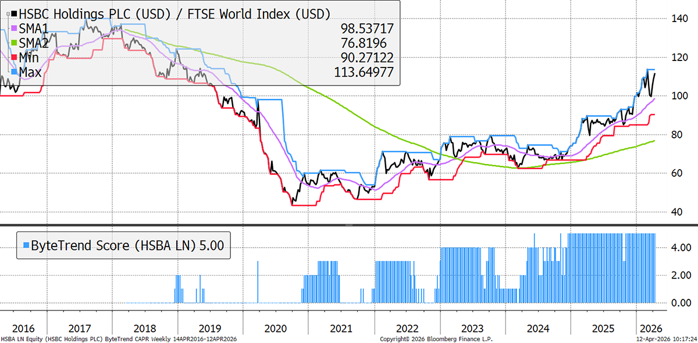698x343 pixels.
Task: Click the 80 price axis label
Action: (677, 135)
